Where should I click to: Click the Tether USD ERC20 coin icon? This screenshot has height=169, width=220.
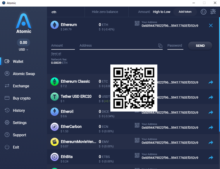(x=55, y=97)
